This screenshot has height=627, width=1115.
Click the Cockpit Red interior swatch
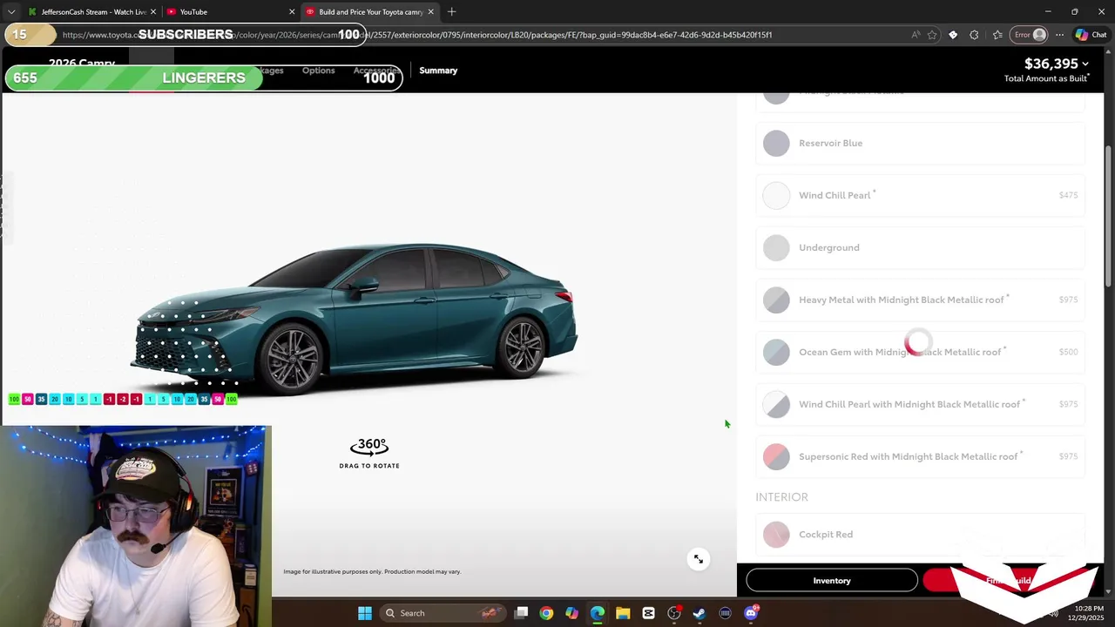click(776, 535)
